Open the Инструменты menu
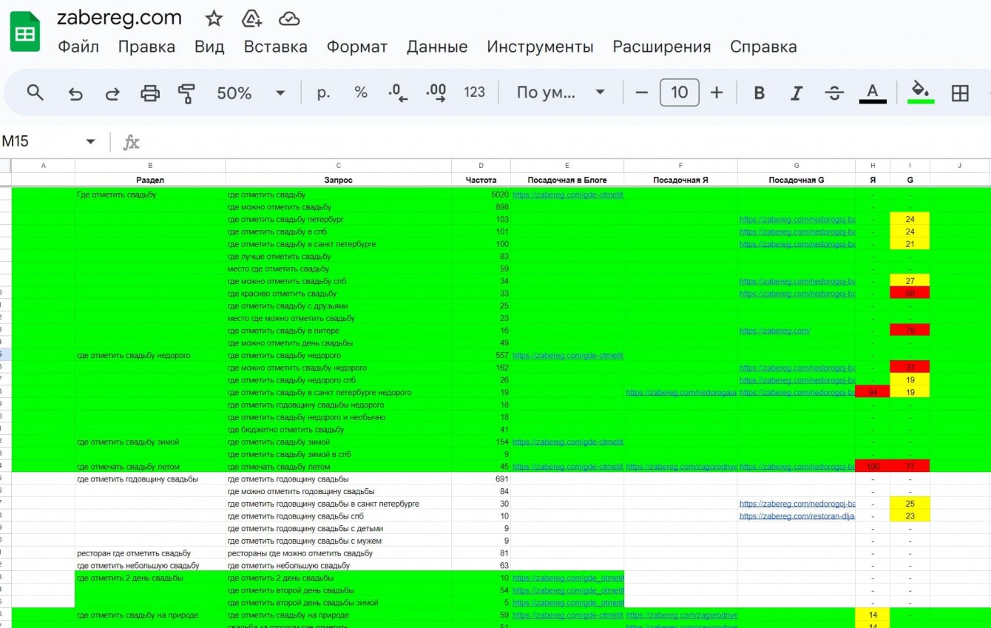 pos(540,47)
